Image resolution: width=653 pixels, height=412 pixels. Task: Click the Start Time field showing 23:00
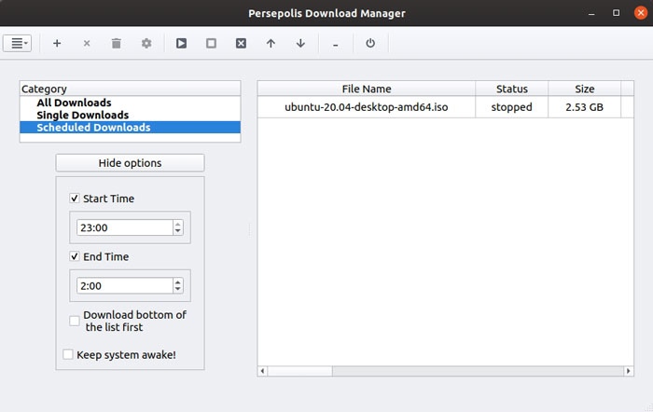coord(124,227)
